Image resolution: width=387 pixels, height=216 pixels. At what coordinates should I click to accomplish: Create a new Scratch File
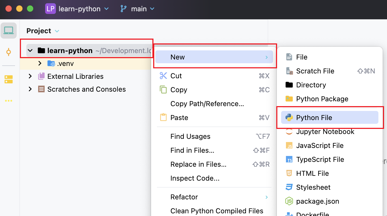pyautogui.click(x=330, y=71)
